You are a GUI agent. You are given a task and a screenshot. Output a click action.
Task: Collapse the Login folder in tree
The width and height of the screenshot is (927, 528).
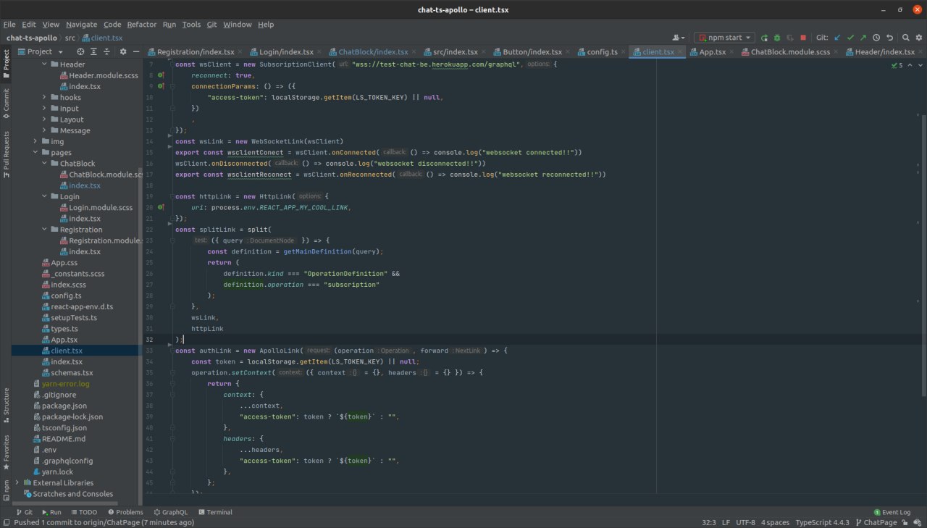[x=44, y=196]
